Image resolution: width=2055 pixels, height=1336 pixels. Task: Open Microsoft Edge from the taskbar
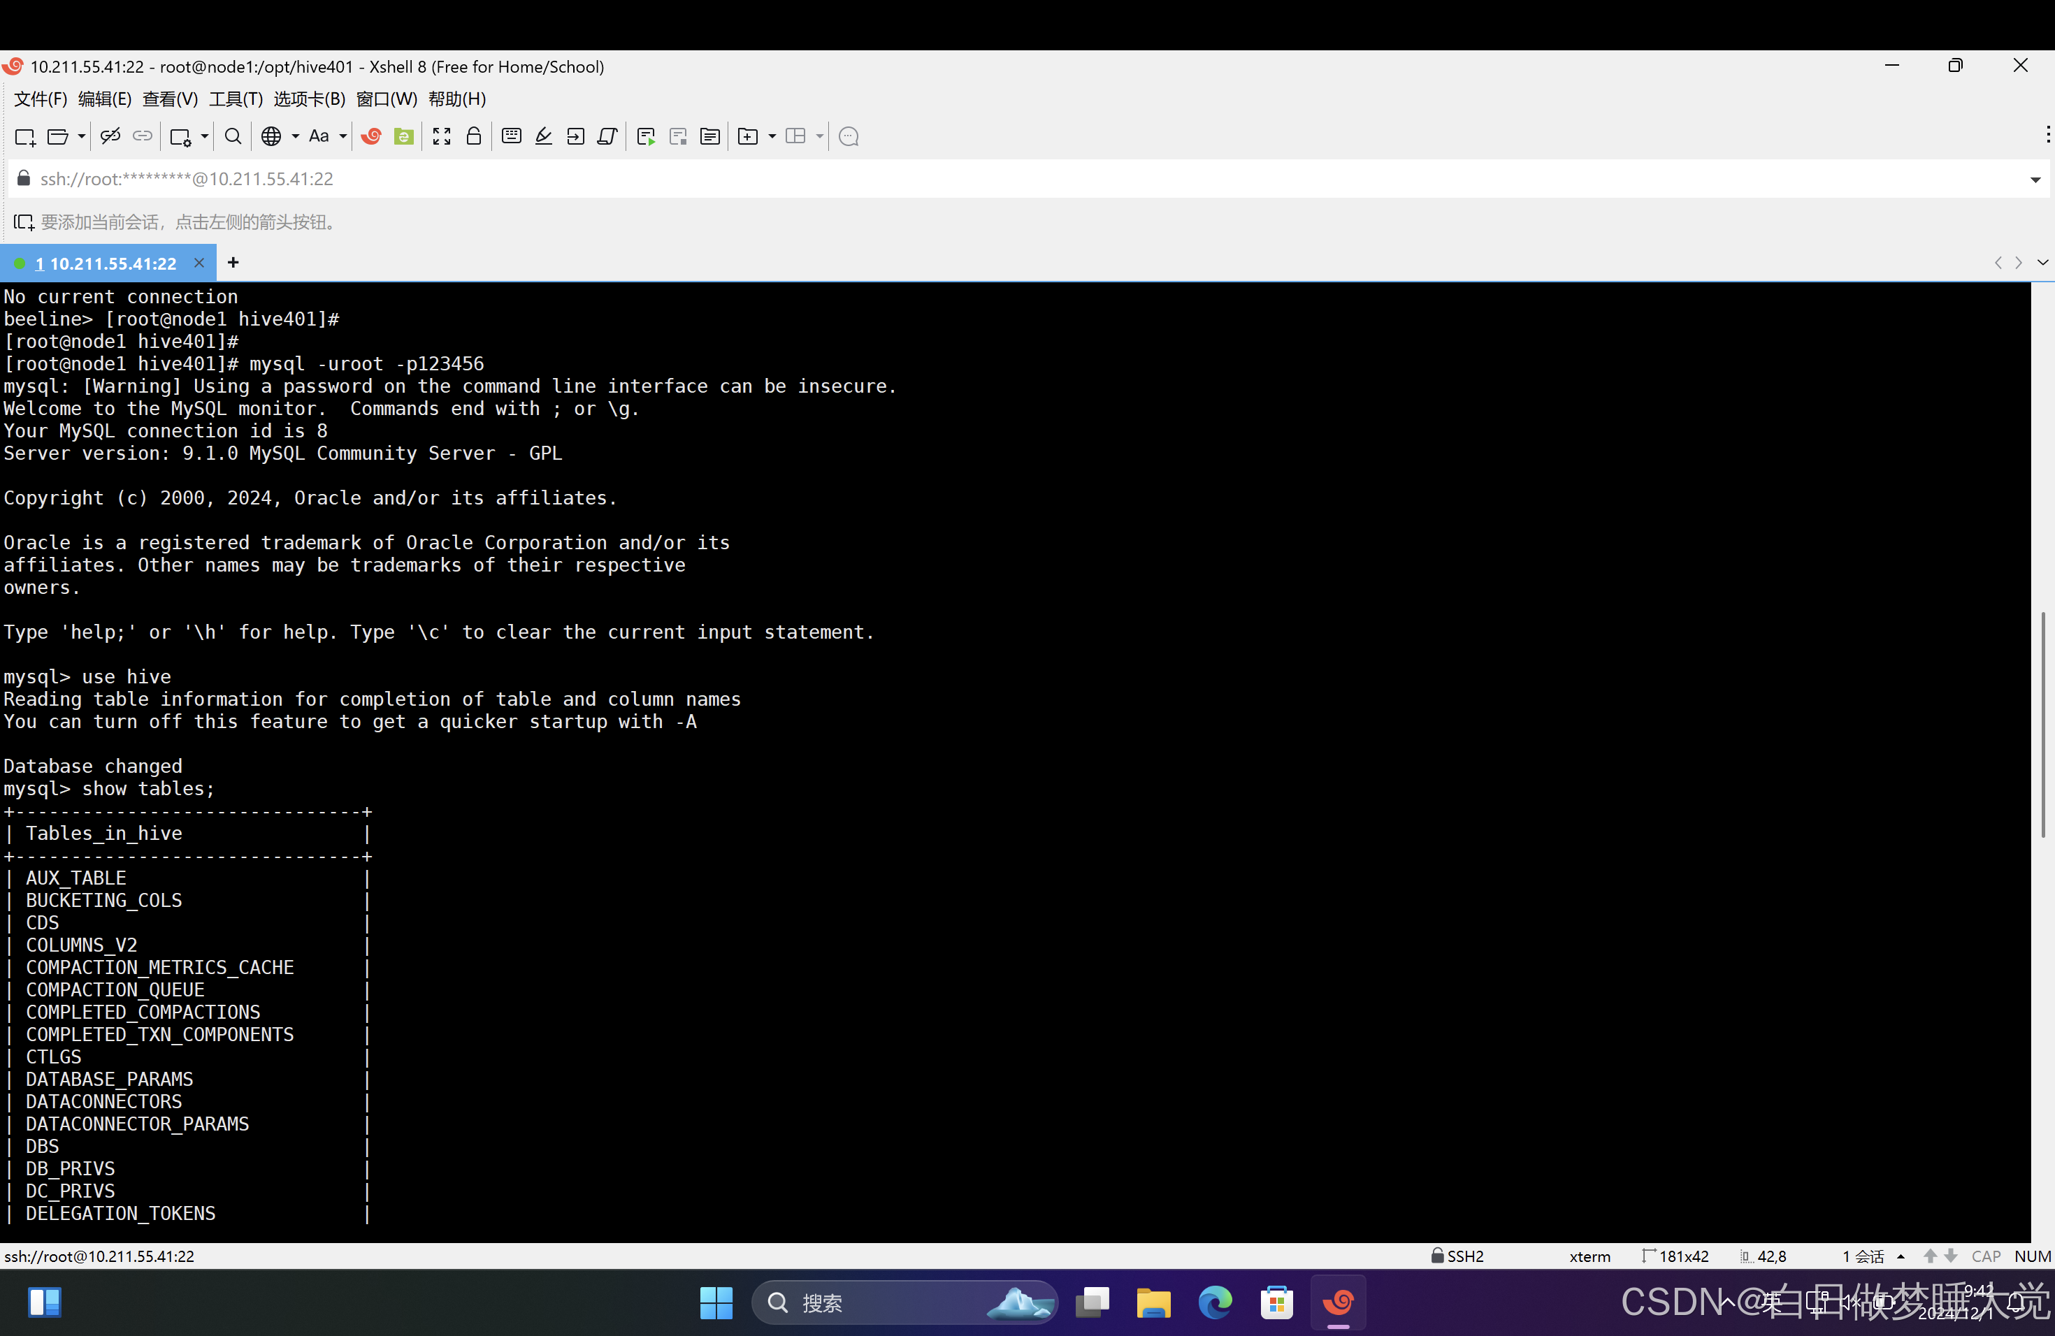[x=1215, y=1303]
